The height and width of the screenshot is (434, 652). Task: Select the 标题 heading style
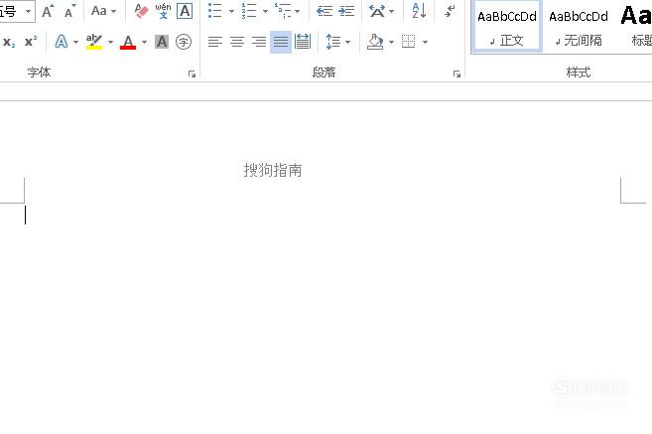tap(636, 27)
